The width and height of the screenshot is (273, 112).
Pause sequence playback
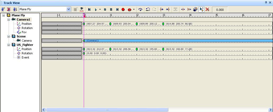tap(111, 9)
